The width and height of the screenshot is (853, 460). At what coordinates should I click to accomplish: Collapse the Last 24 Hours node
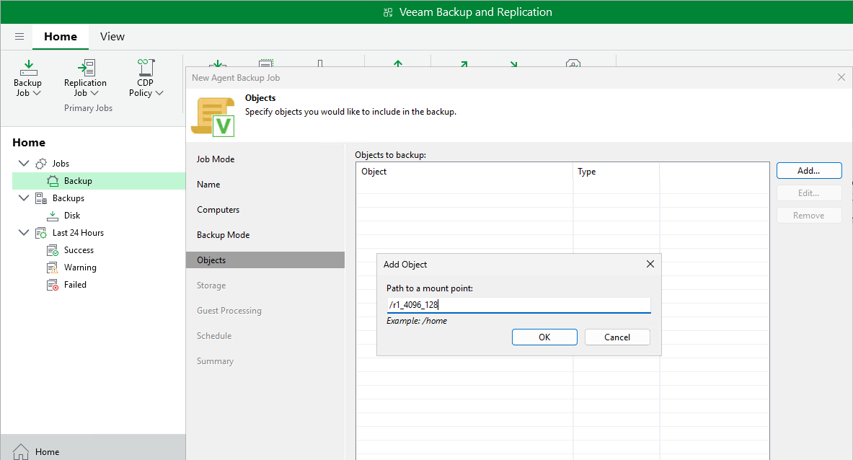click(23, 233)
